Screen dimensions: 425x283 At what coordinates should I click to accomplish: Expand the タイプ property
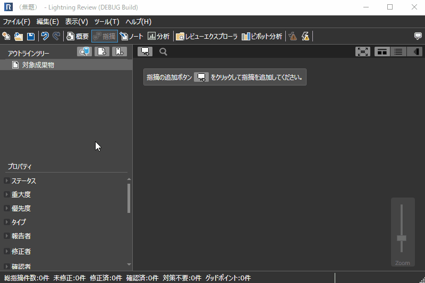click(7, 222)
